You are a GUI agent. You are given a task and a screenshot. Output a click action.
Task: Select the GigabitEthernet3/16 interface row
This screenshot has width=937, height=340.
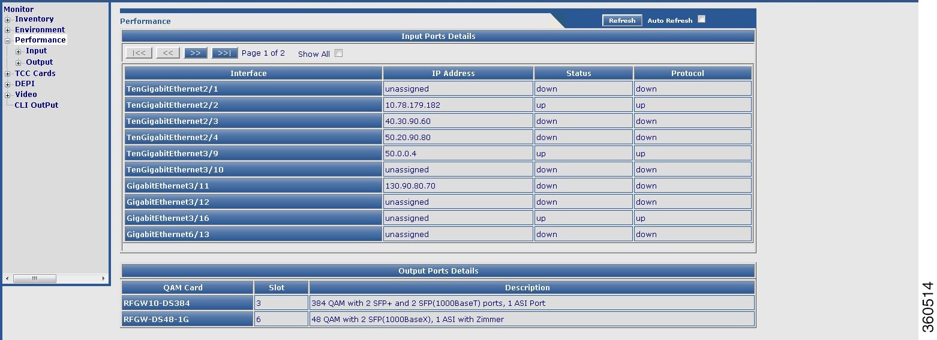[438, 218]
